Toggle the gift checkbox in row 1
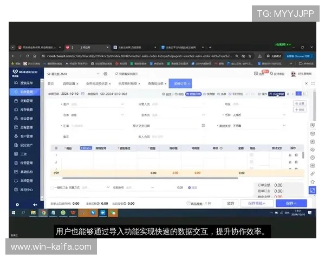This screenshot has height=260, width=325. pyautogui.click(x=252, y=155)
